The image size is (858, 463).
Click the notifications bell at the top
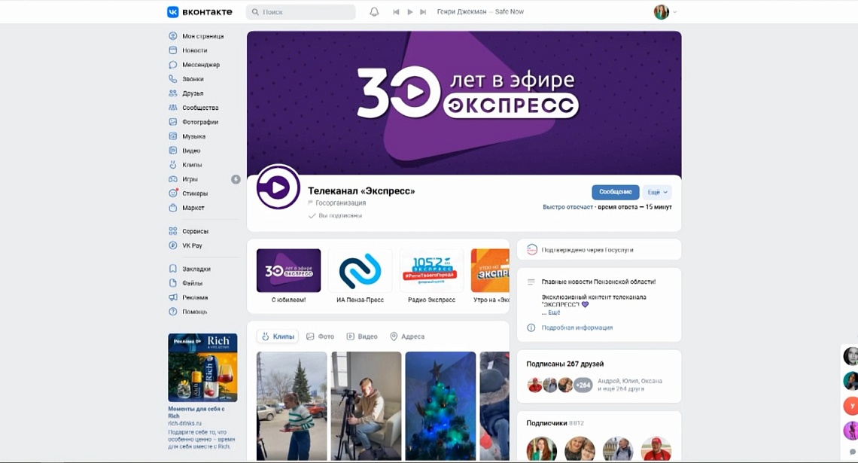373,11
